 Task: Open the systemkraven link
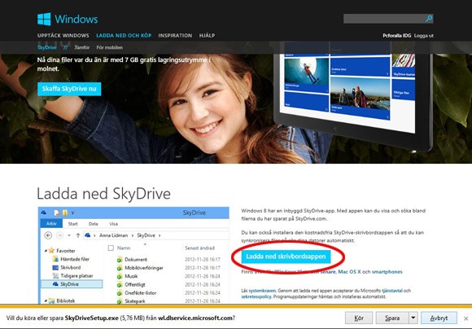(x=262, y=291)
